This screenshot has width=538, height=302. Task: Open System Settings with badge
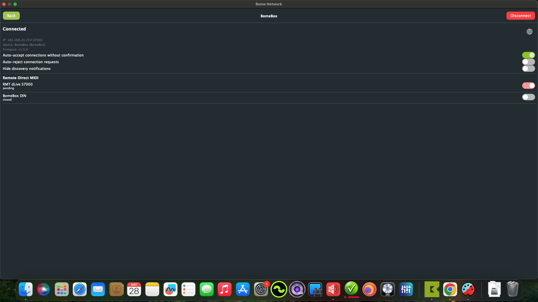261,289
